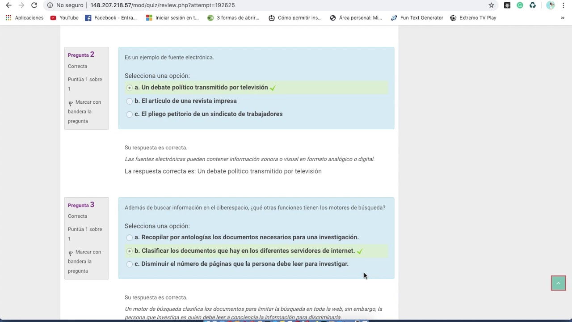Flag Pregunta 3 with 'Marcar con bandera'

coord(84,261)
